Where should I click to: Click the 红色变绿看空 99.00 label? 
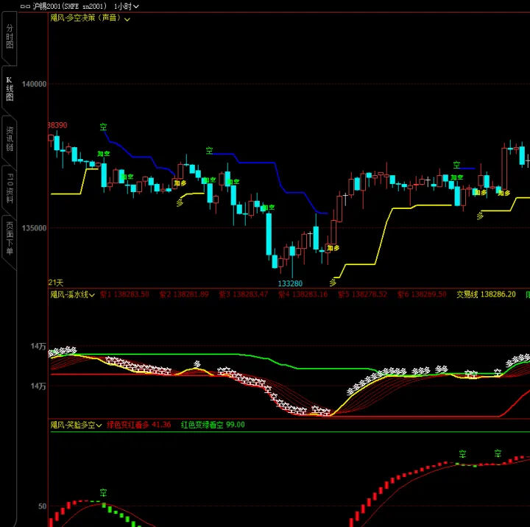[213, 425]
